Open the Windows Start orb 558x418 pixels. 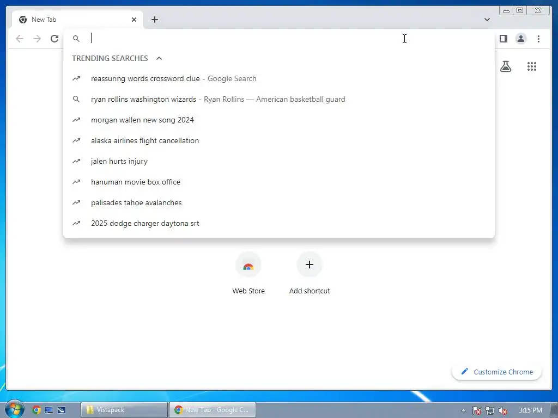click(x=14, y=409)
